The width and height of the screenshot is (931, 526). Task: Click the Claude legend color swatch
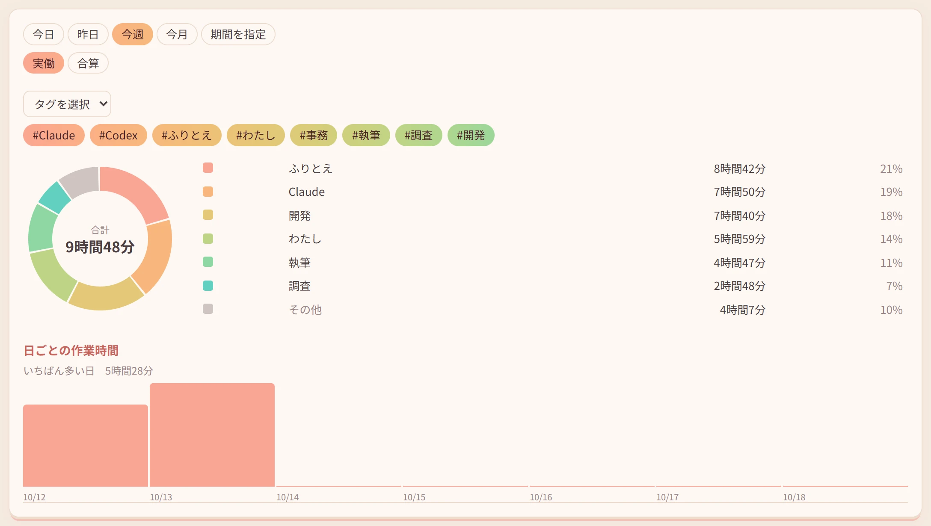pyautogui.click(x=208, y=192)
